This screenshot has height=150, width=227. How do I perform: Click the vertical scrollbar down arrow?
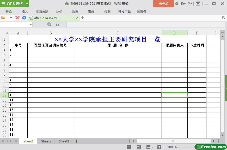click(x=223, y=135)
